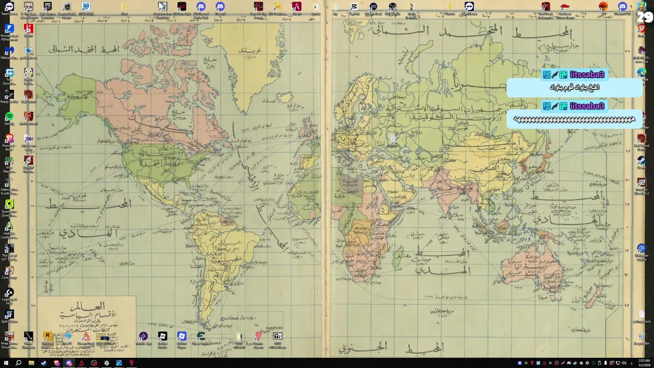
Task: Switch to Steam in the taskbar
Action: coord(43,363)
